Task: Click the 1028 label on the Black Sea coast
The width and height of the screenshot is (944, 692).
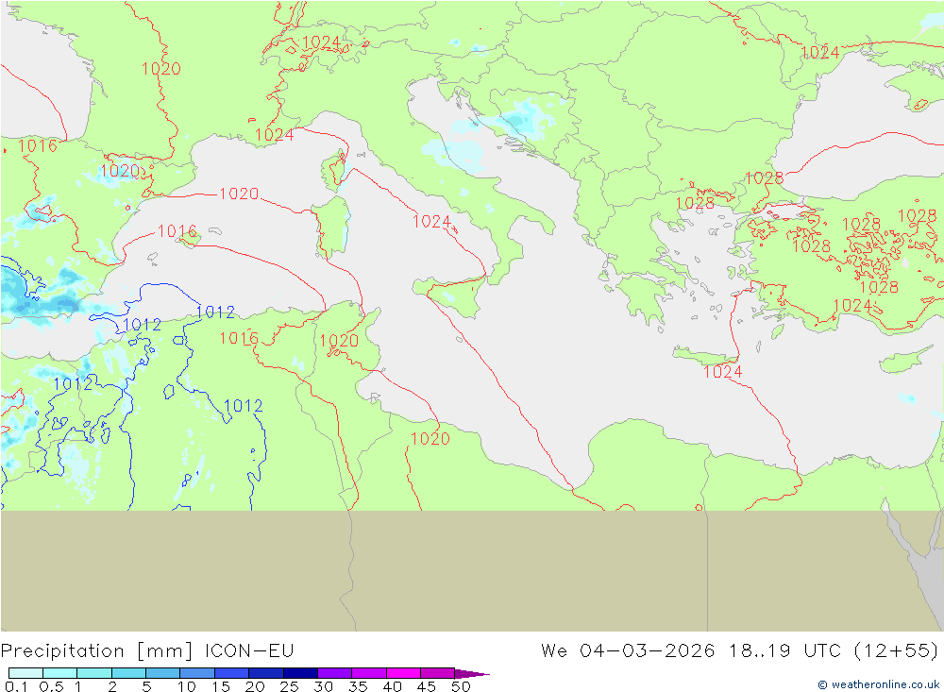Action: [x=764, y=178]
